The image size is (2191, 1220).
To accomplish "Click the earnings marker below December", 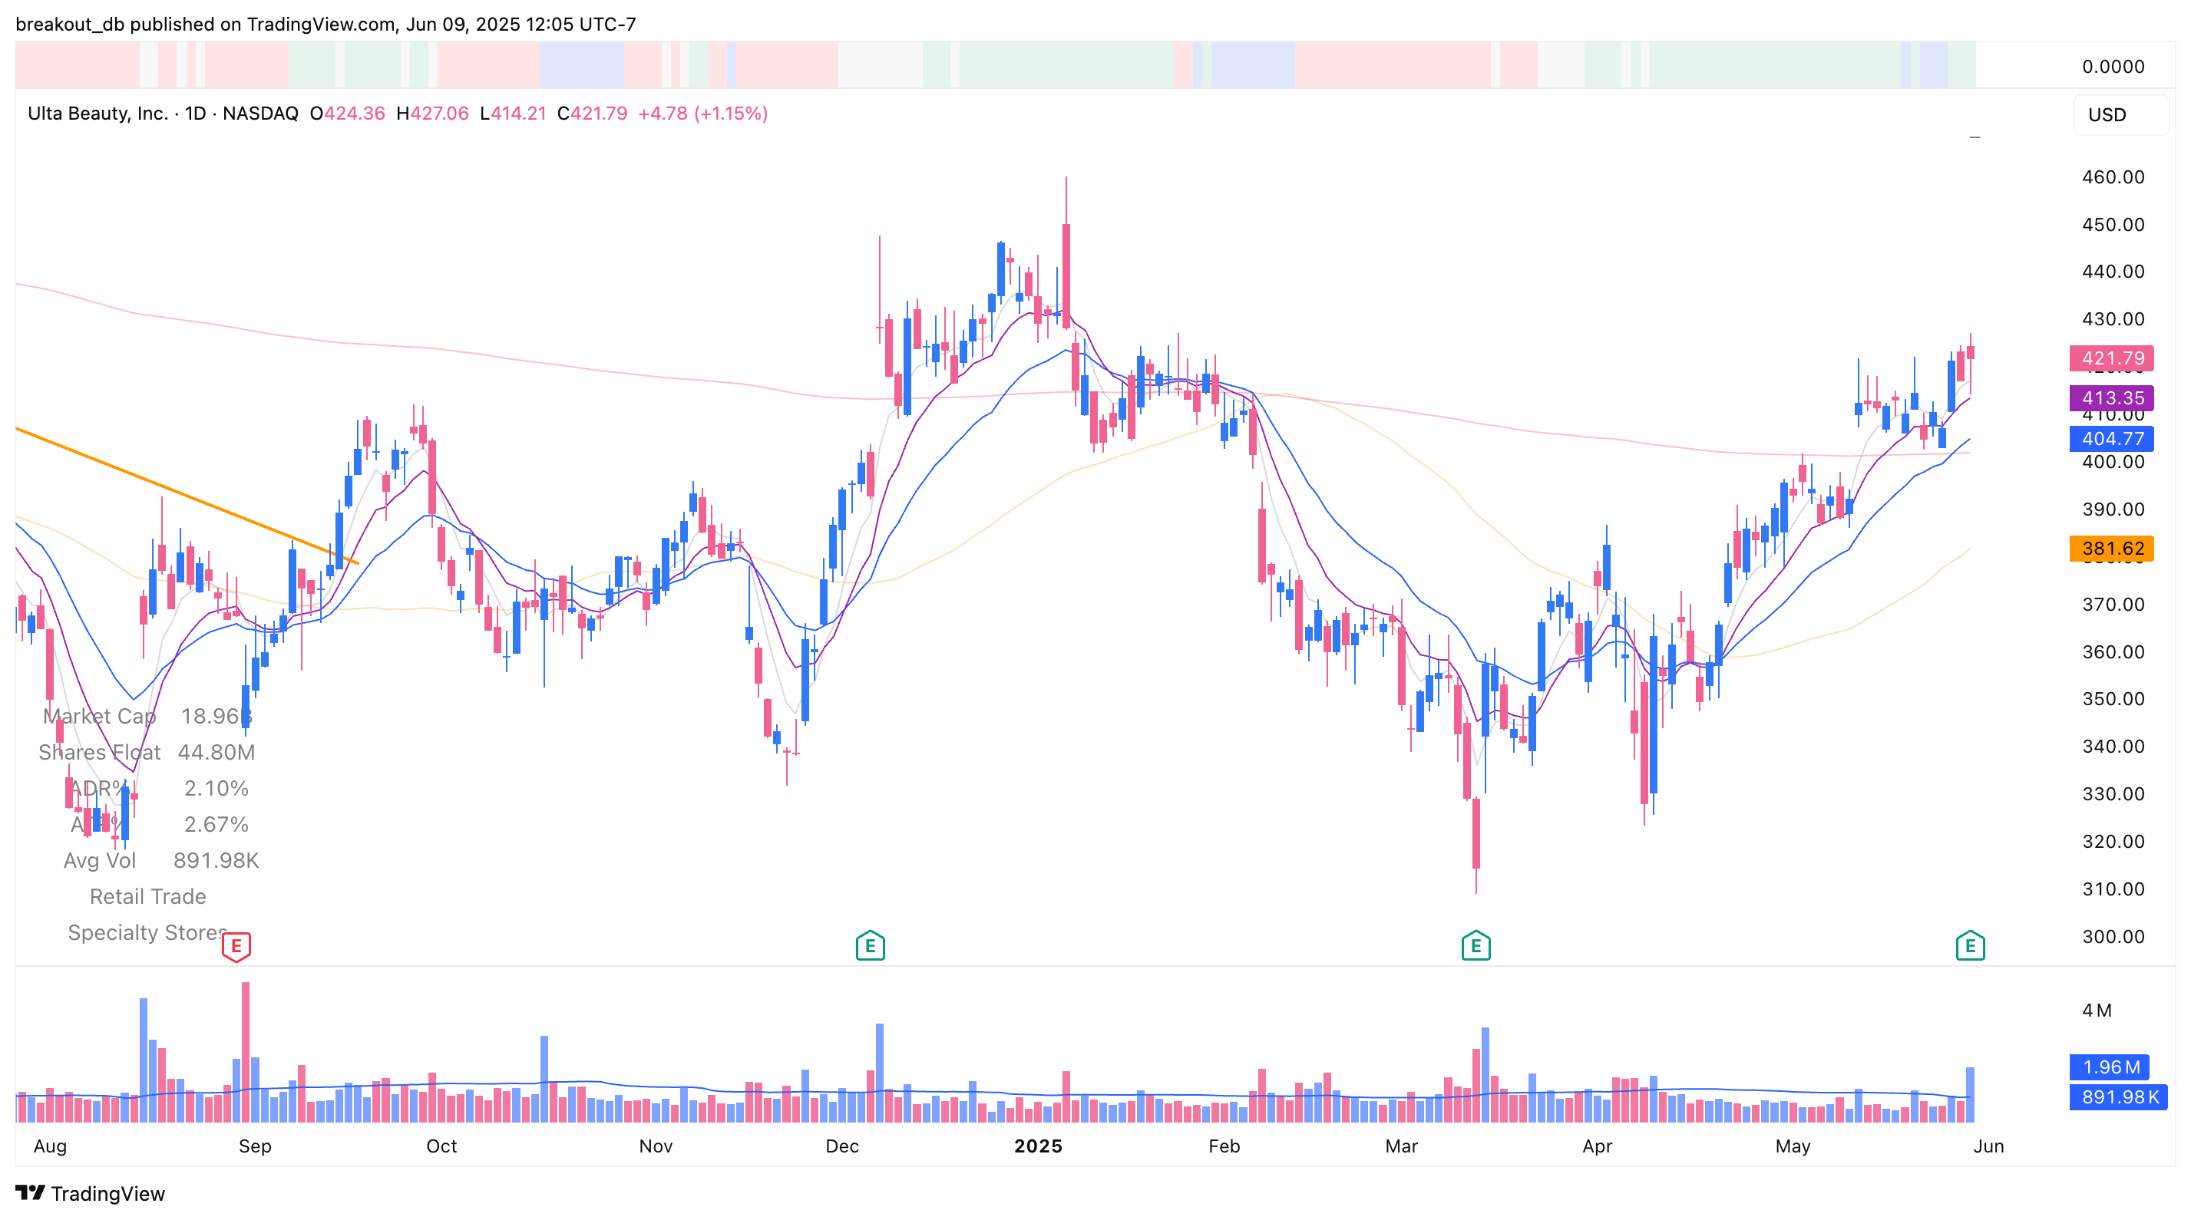I will pyautogui.click(x=869, y=945).
